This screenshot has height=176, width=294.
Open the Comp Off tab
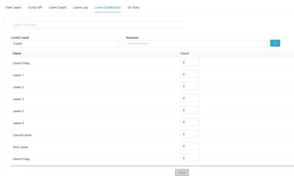point(34,7)
